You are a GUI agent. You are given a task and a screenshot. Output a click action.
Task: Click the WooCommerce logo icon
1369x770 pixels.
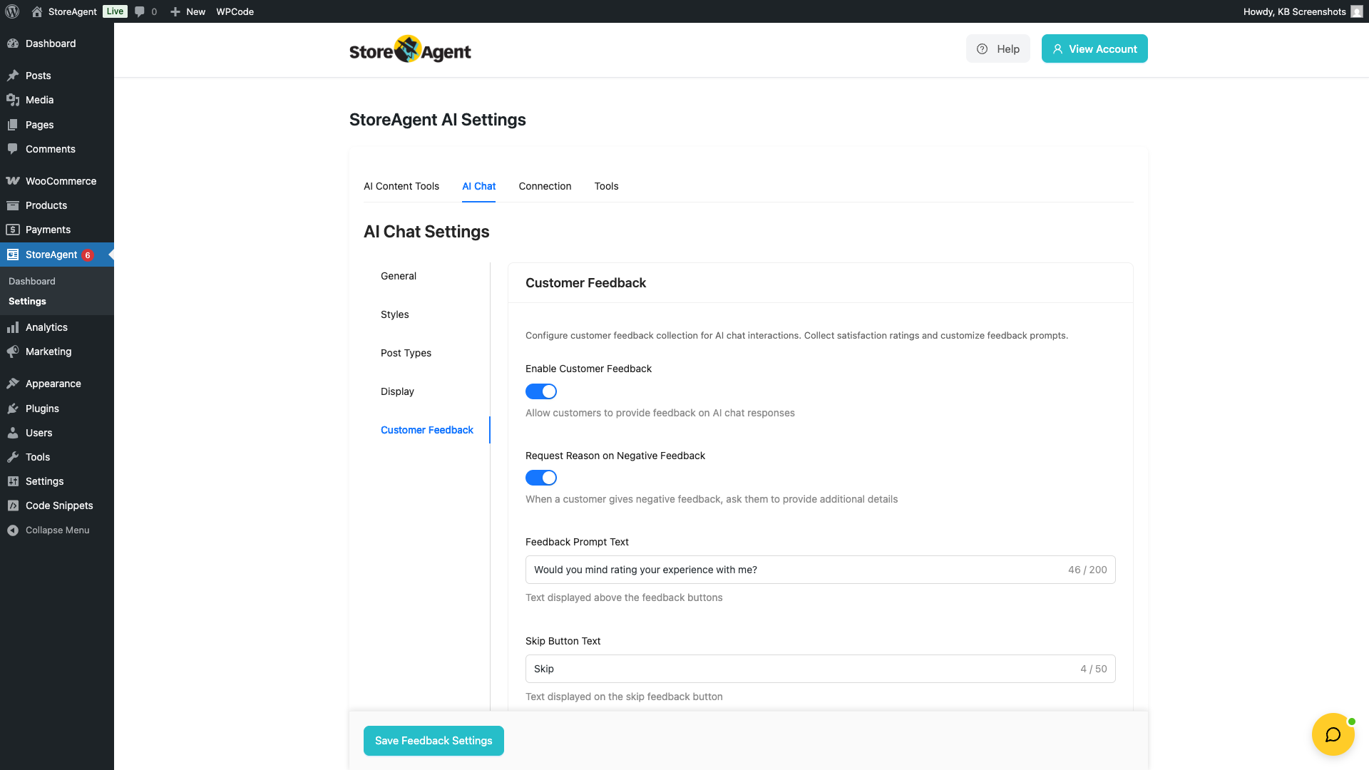click(x=13, y=181)
